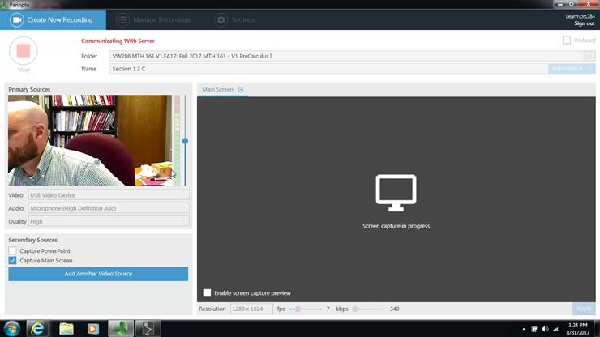
Task: Click the volume icon in system tray
Action: 545,329
